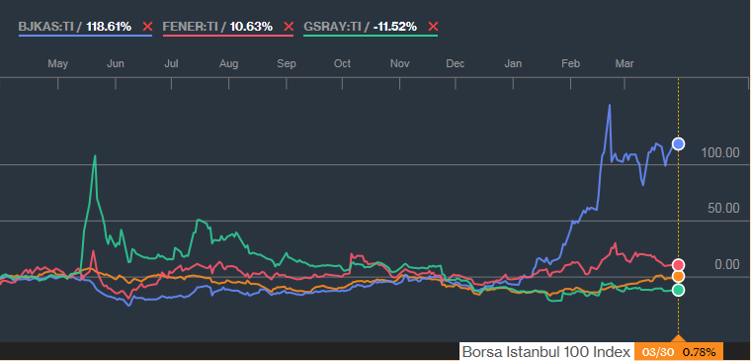
Task: Click the blue BJKAS endpoint marker
Action: (678, 143)
